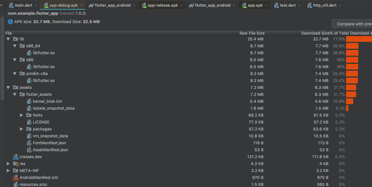This screenshot has width=372, height=187.
Task: Select the libflutter.so row under x86
Action: point(188,67)
